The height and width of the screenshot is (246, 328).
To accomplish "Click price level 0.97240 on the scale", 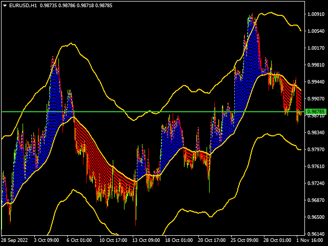I will click(x=316, y=183).
